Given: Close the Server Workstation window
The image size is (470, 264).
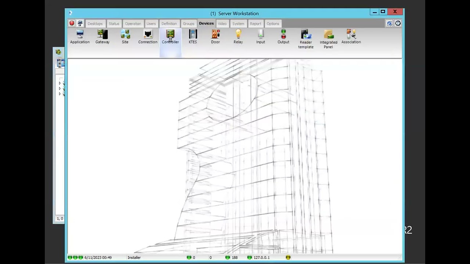Looking at the screenshot, I should [395, 12].
